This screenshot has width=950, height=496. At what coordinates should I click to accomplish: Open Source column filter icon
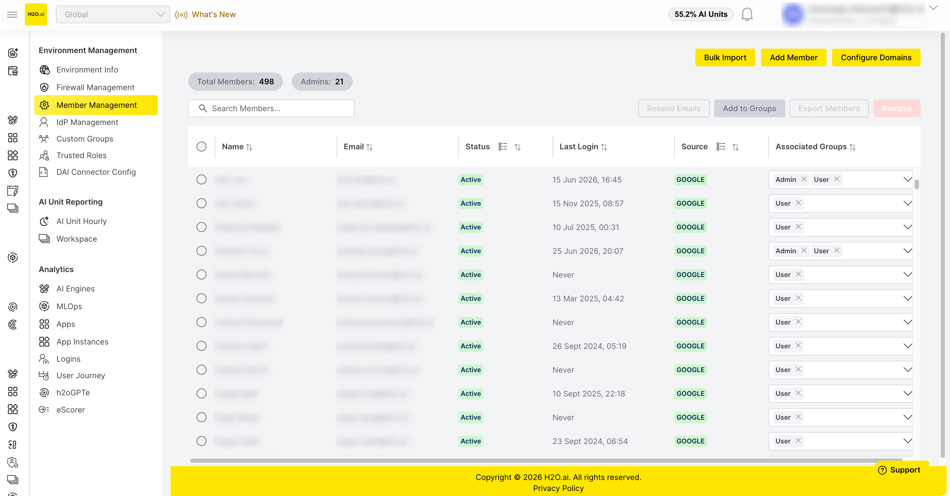pyautogui.click(x=721, y=147)
